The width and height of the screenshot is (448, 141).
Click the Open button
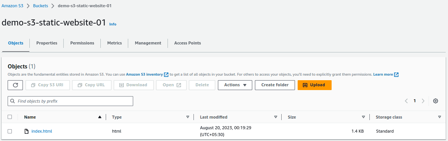171,85
